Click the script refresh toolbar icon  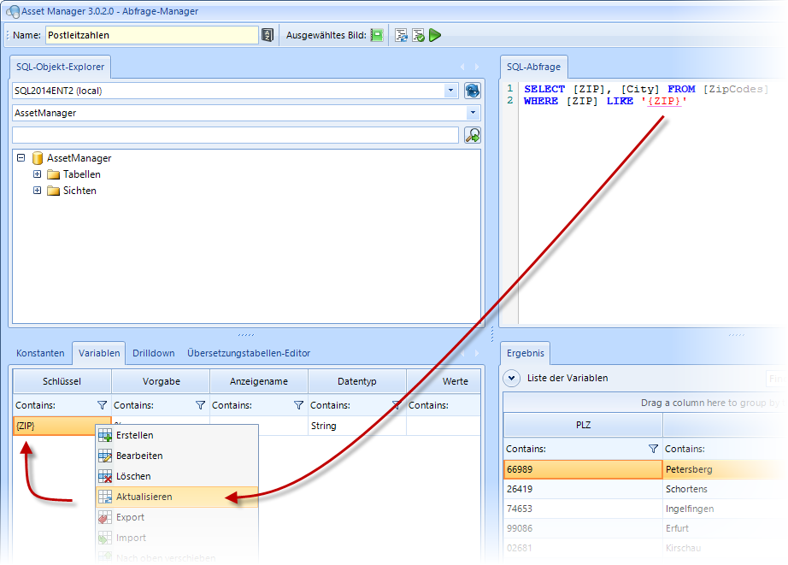coord(401,35)
